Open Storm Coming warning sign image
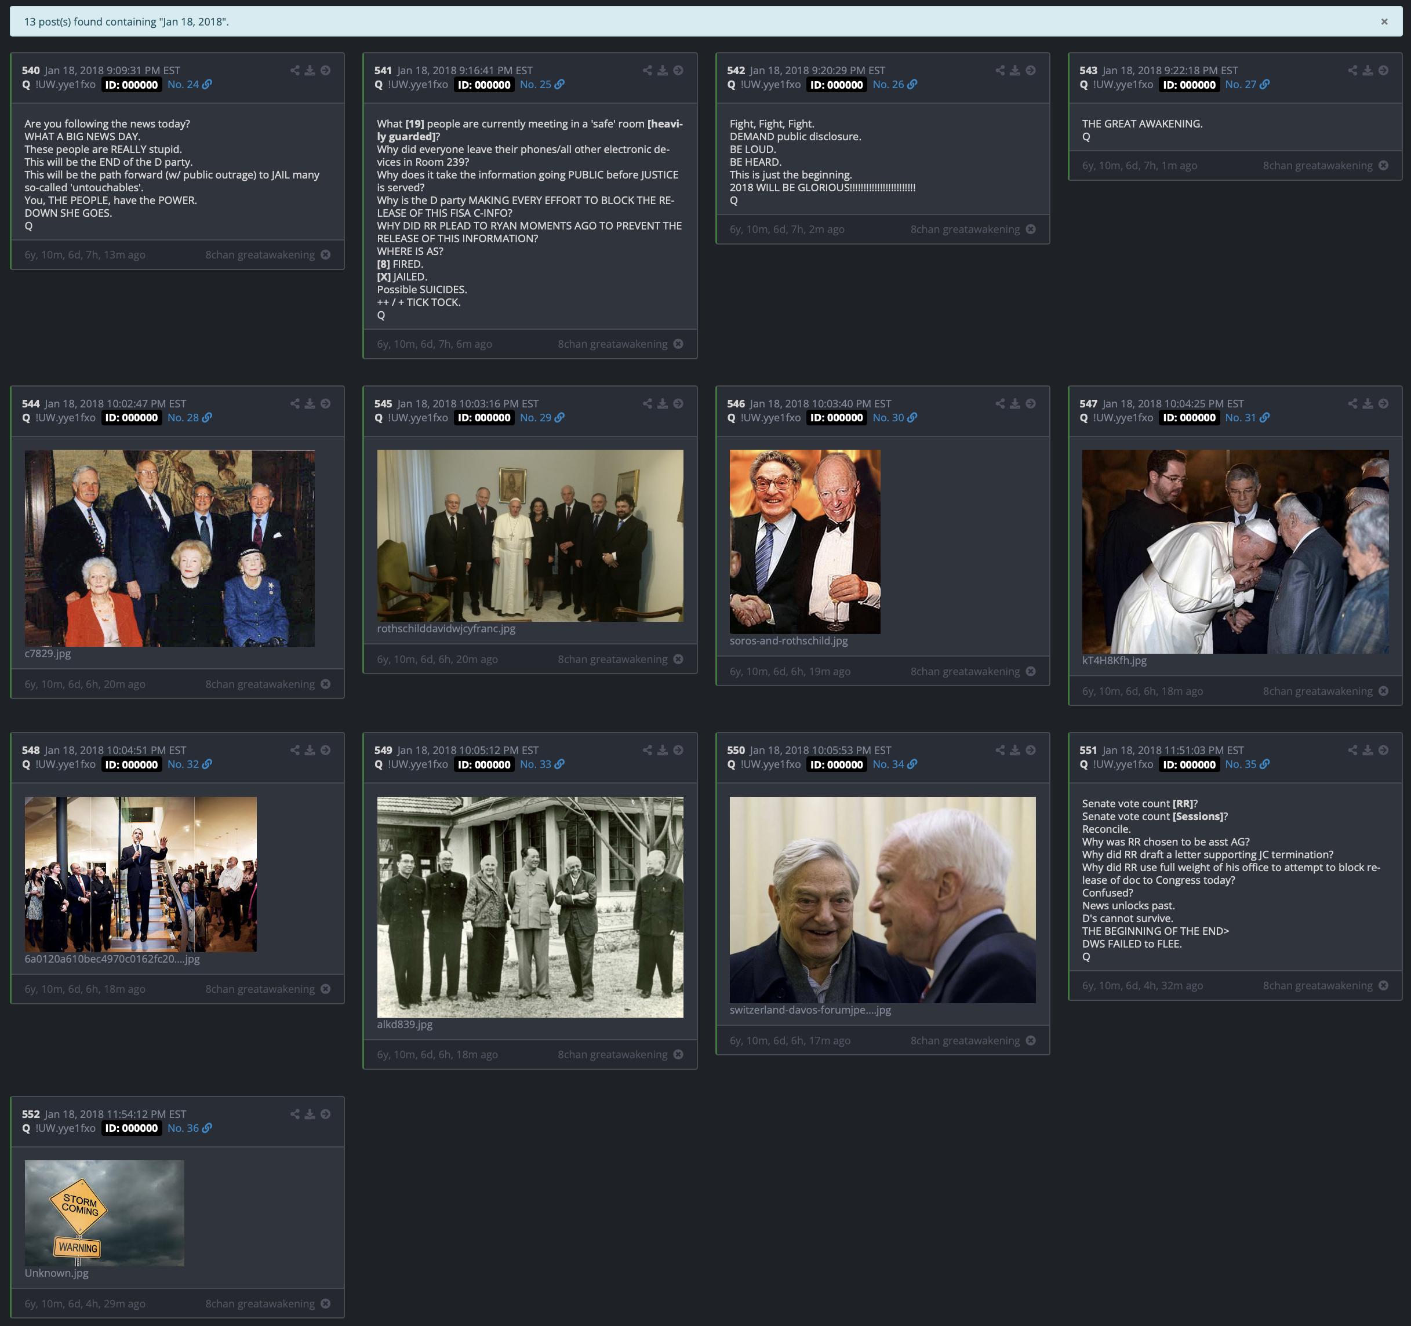Screen dimensions: 1411x1326 click(104, 1213)
